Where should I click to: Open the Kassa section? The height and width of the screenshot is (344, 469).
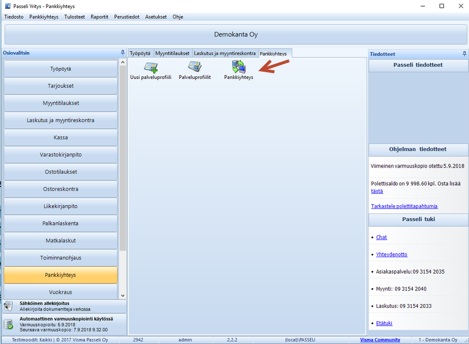click(61, 138)
